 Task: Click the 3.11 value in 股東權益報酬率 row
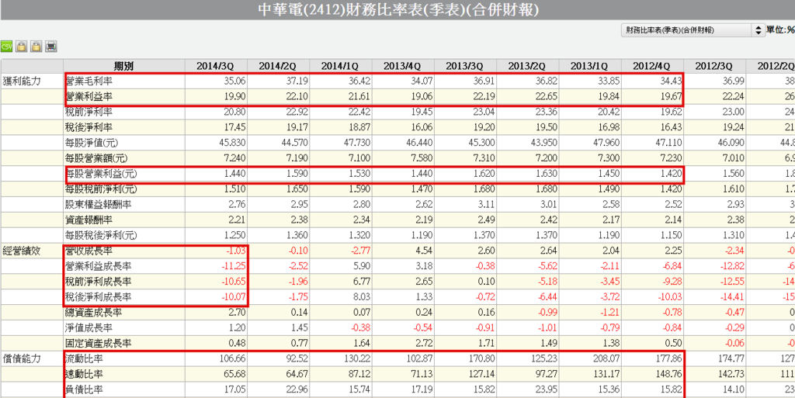click(485, 204)
